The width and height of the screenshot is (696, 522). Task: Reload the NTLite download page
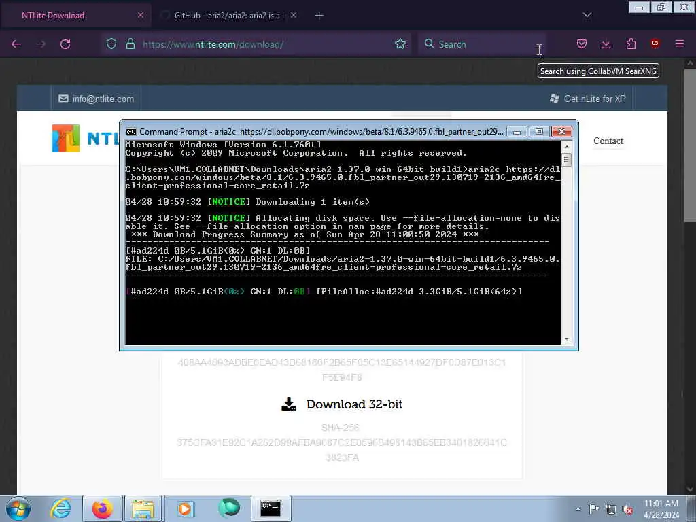65,44
